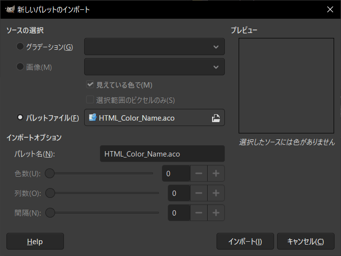
Task: Click the パレット名(N): label
Action: point(34,154)
